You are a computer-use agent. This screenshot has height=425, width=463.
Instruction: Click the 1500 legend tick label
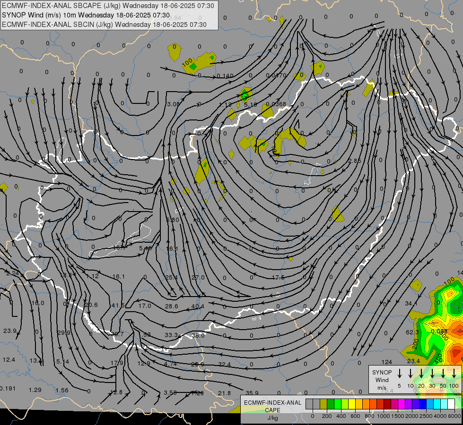398,416
